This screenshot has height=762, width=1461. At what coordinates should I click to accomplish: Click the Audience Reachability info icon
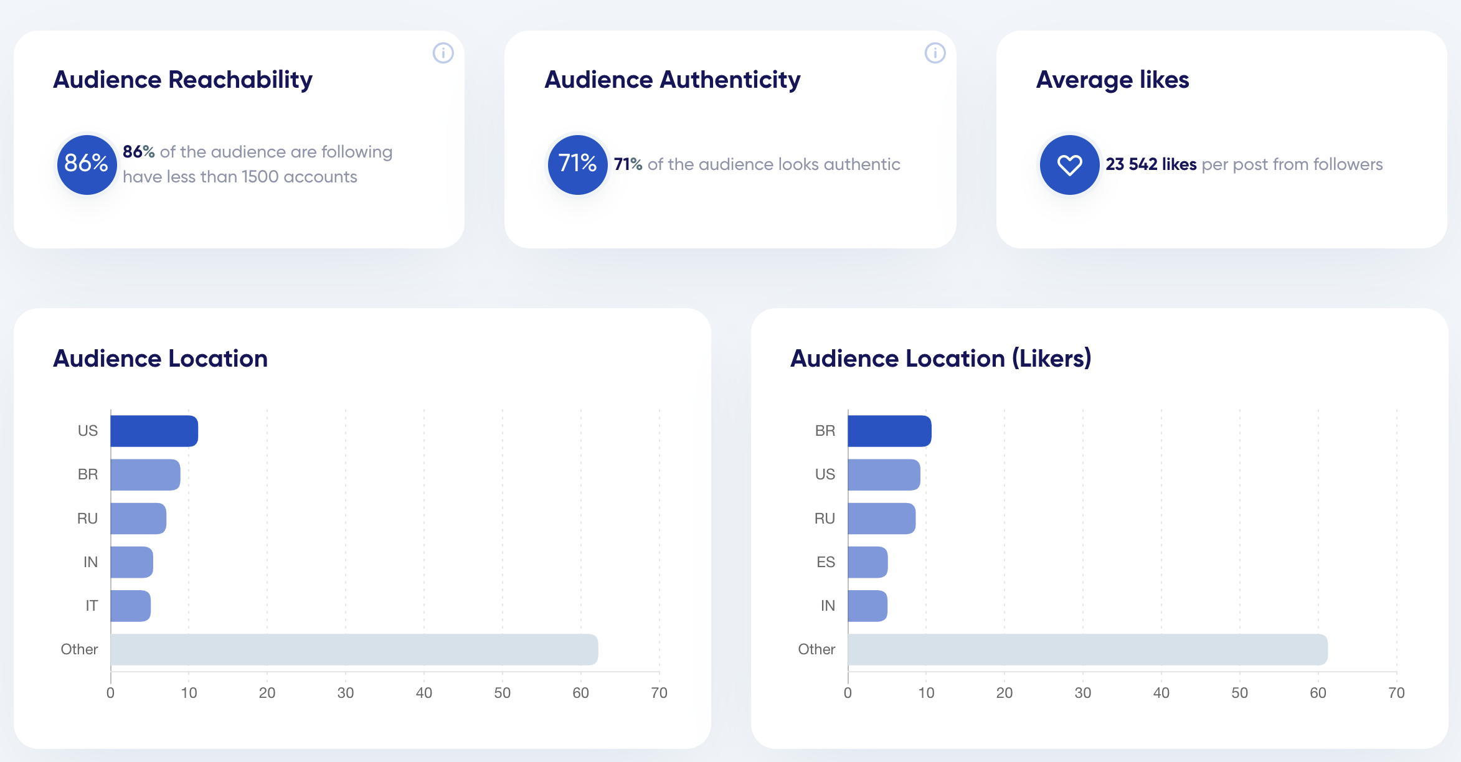coord(443,53)
